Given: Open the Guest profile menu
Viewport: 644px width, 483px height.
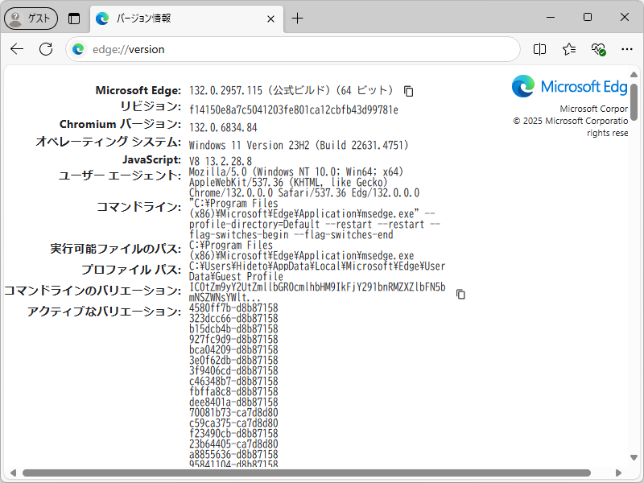Looking at the screenshot, I should pyautogui.click(x=31, y=18).
